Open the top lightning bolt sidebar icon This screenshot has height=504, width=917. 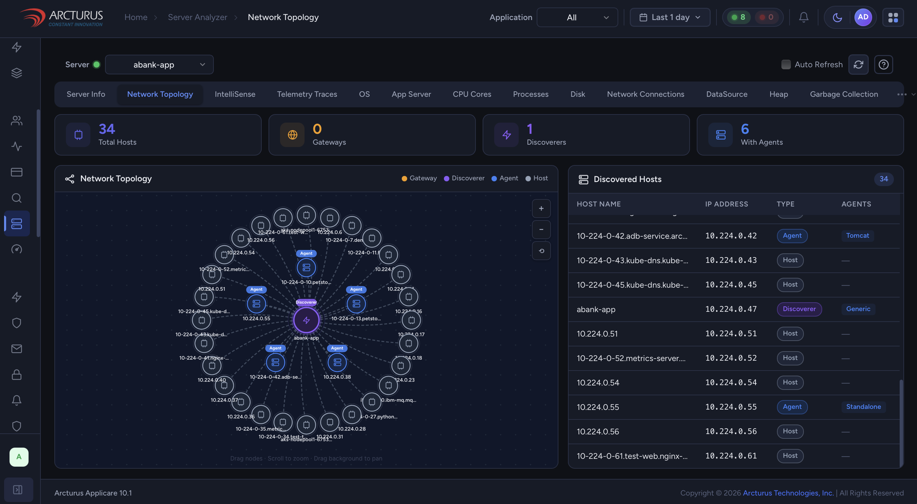[x=17, y=47]
